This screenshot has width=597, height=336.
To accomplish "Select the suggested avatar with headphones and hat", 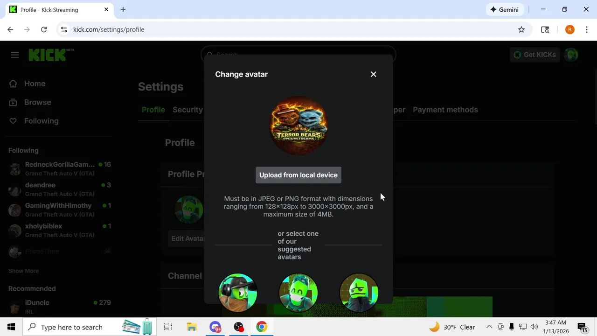I will (238, 293).
